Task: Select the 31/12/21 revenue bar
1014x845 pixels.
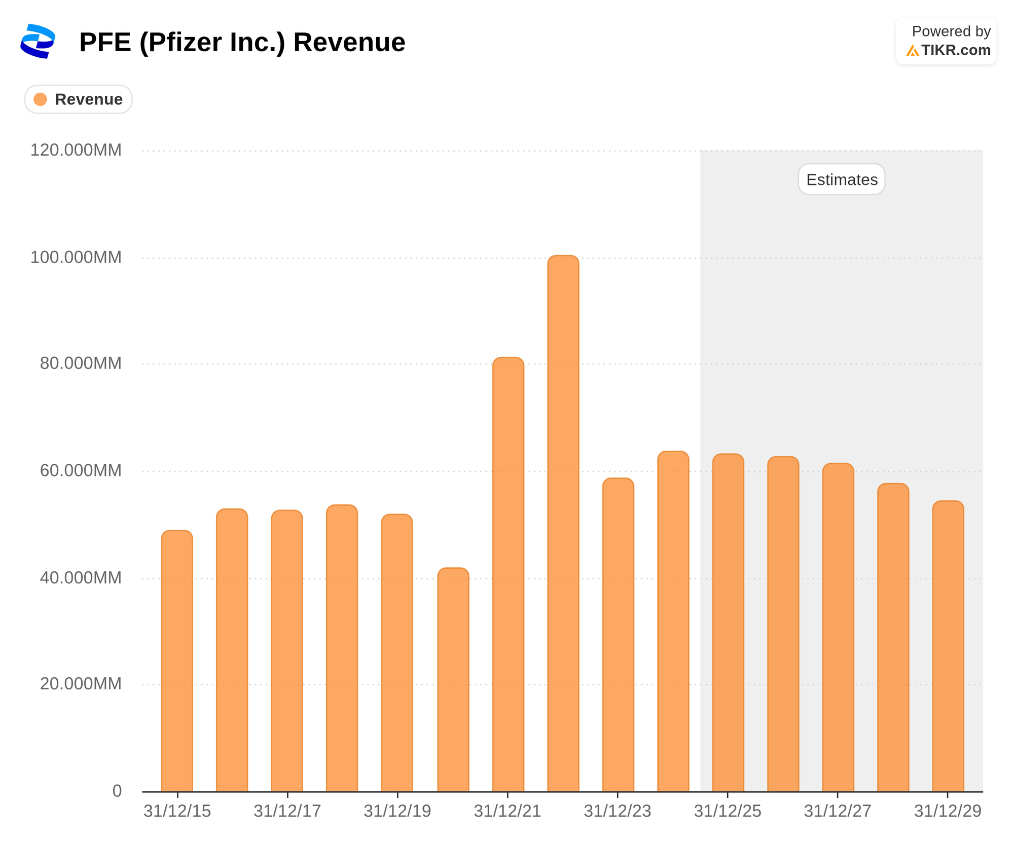Action: [508, 573]
